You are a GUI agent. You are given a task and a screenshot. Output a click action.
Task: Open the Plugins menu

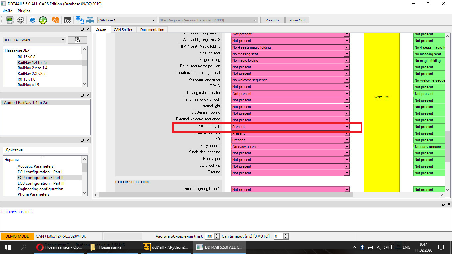[24, 11]
